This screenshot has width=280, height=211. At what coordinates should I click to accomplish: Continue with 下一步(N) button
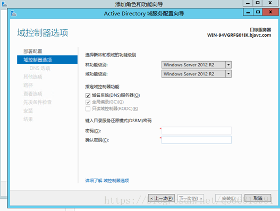coord(191,198)
